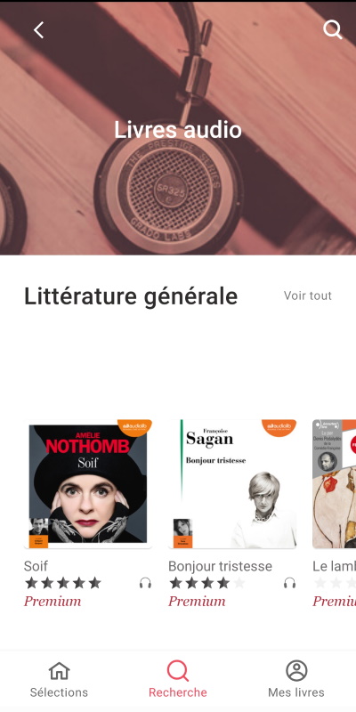This screenshot has height=712, width=356.
Task: Select the Soif title text
Action: coord(36,566)
